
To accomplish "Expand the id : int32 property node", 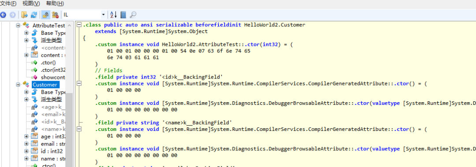I will click(26, 151).
